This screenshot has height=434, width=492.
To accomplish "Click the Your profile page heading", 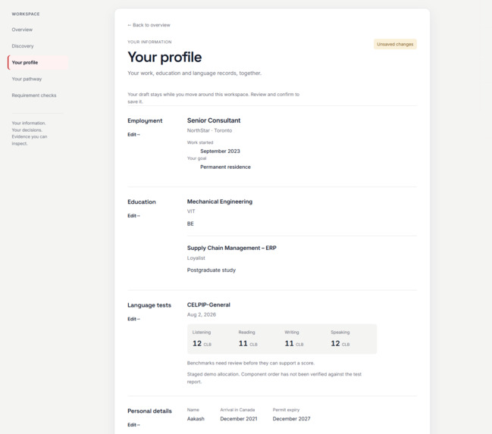I will [165, 58].
